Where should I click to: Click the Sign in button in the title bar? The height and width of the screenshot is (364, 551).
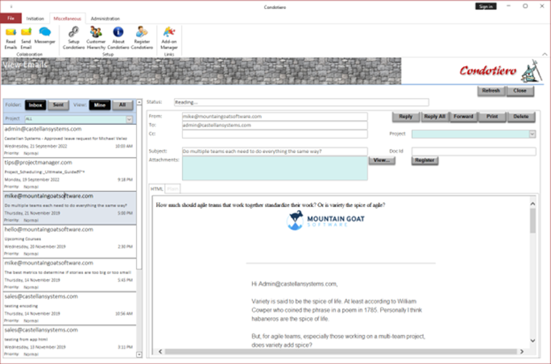485,6
